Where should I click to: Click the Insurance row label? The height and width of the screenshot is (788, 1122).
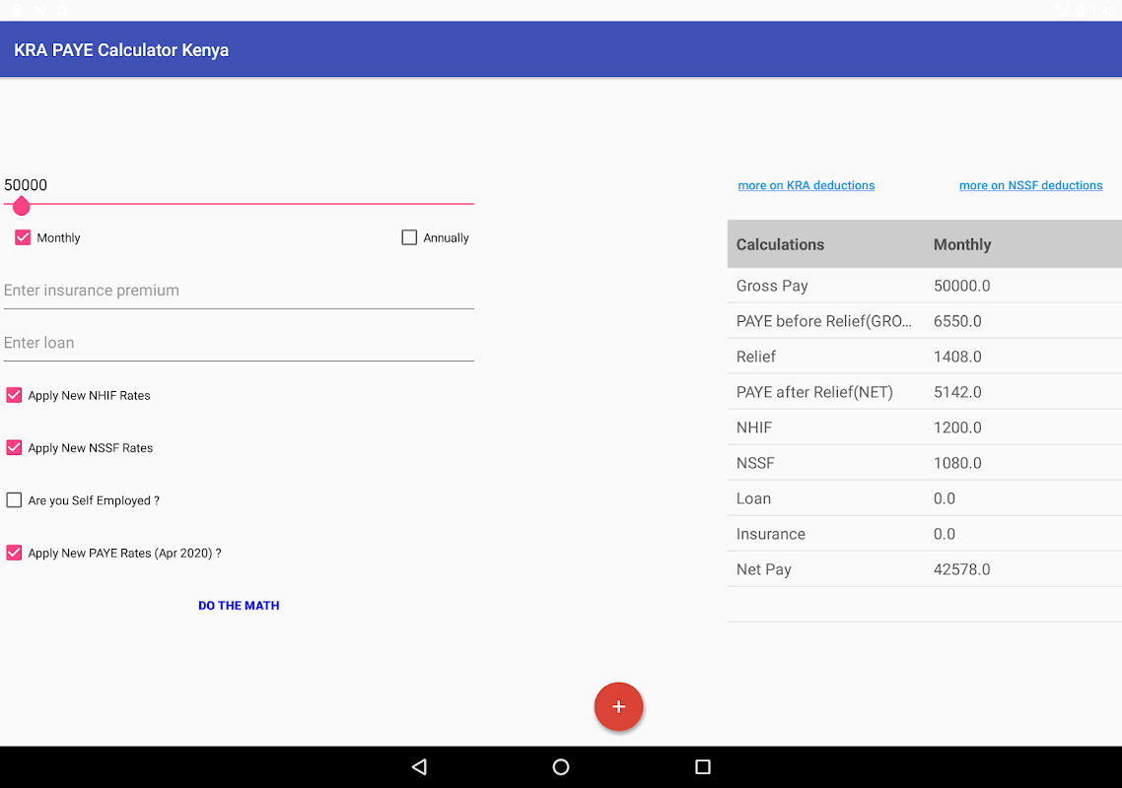[x=771, y=534]
